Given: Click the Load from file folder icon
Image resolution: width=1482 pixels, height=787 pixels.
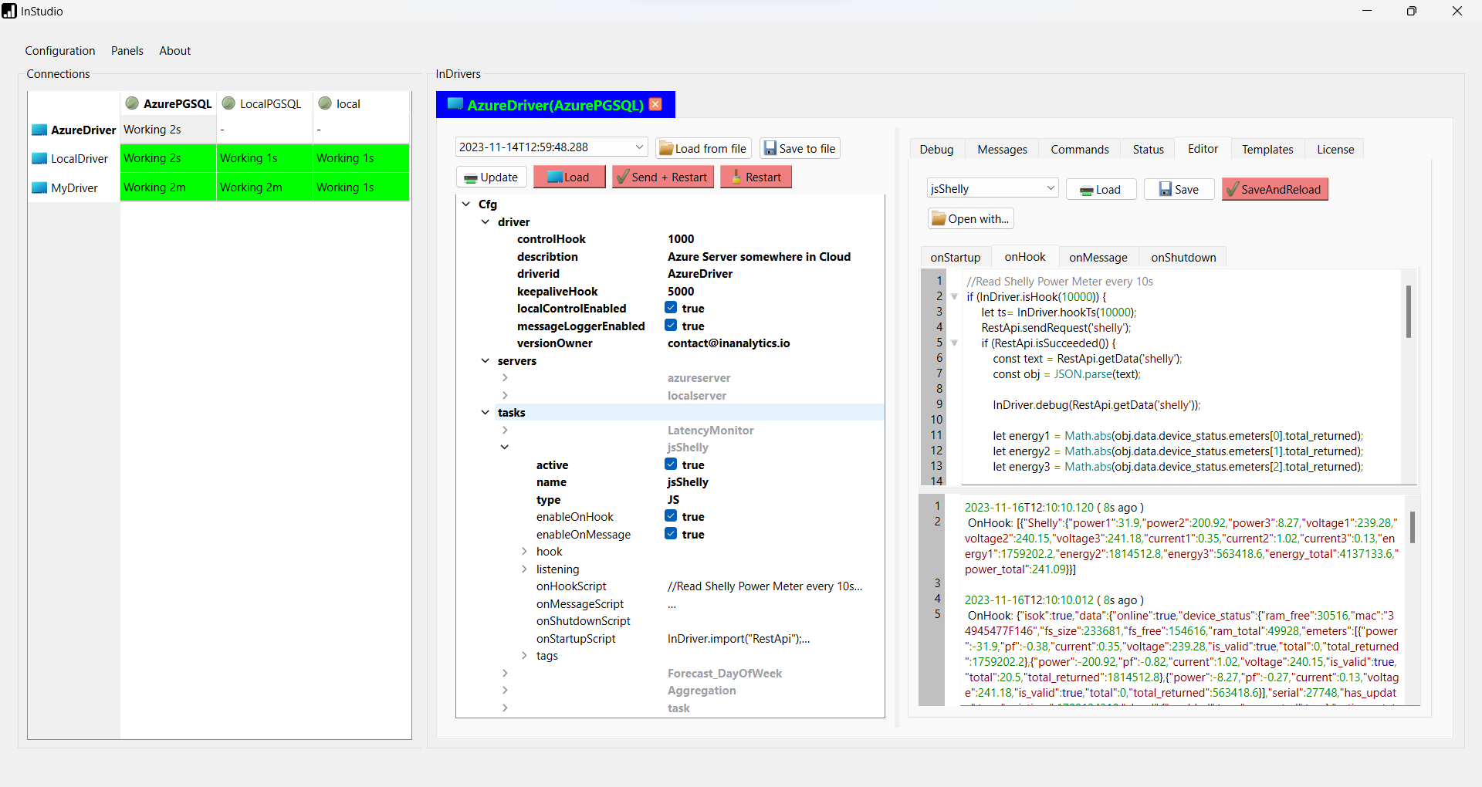Looking at the screenshot, I should [665, 149].
